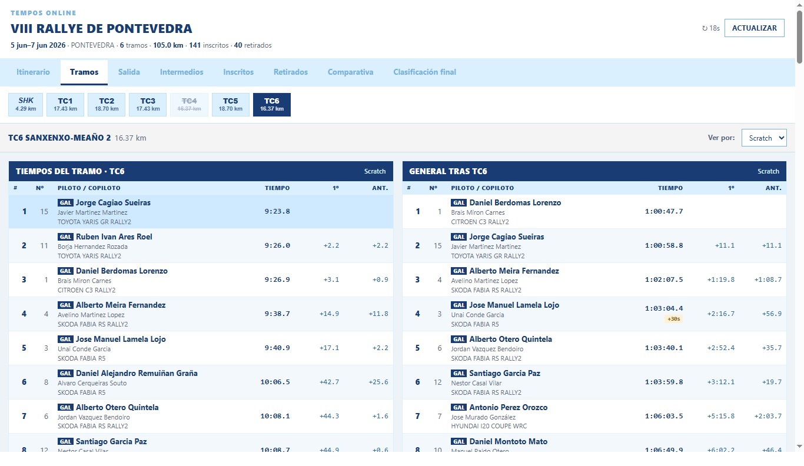This screenshot has height=466, width=804.
Task: Click GAL badge of Daniel Alejandro Remuiñan Graña
Action: point(65,373)
